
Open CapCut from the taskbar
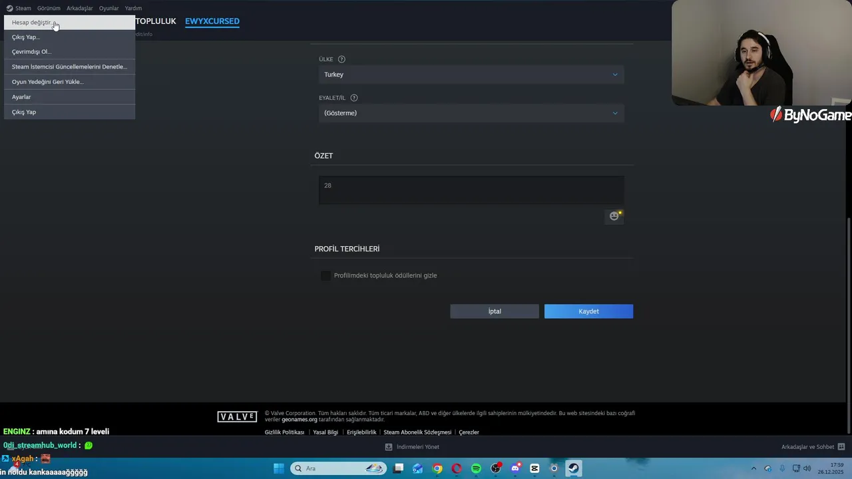534,468
